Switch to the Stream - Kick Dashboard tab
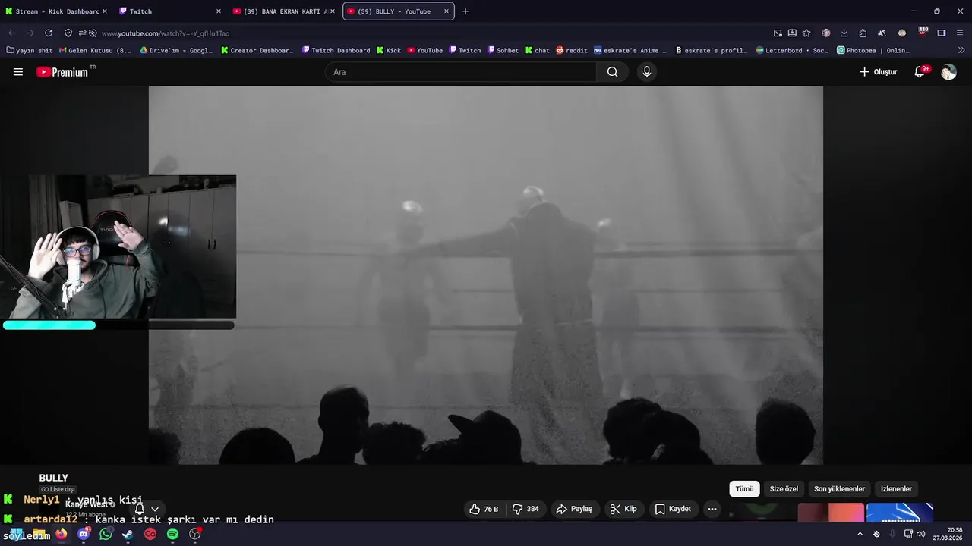 [56, 11]
